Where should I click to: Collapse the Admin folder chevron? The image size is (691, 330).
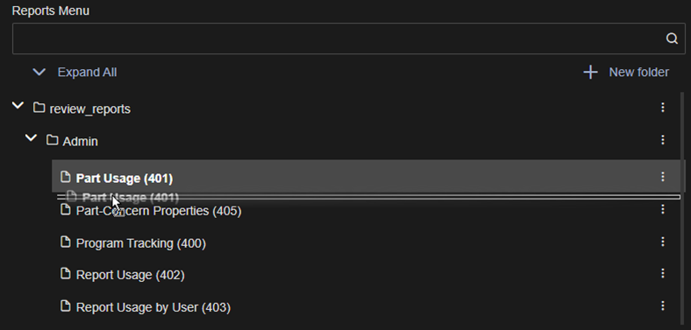[31, 138]
